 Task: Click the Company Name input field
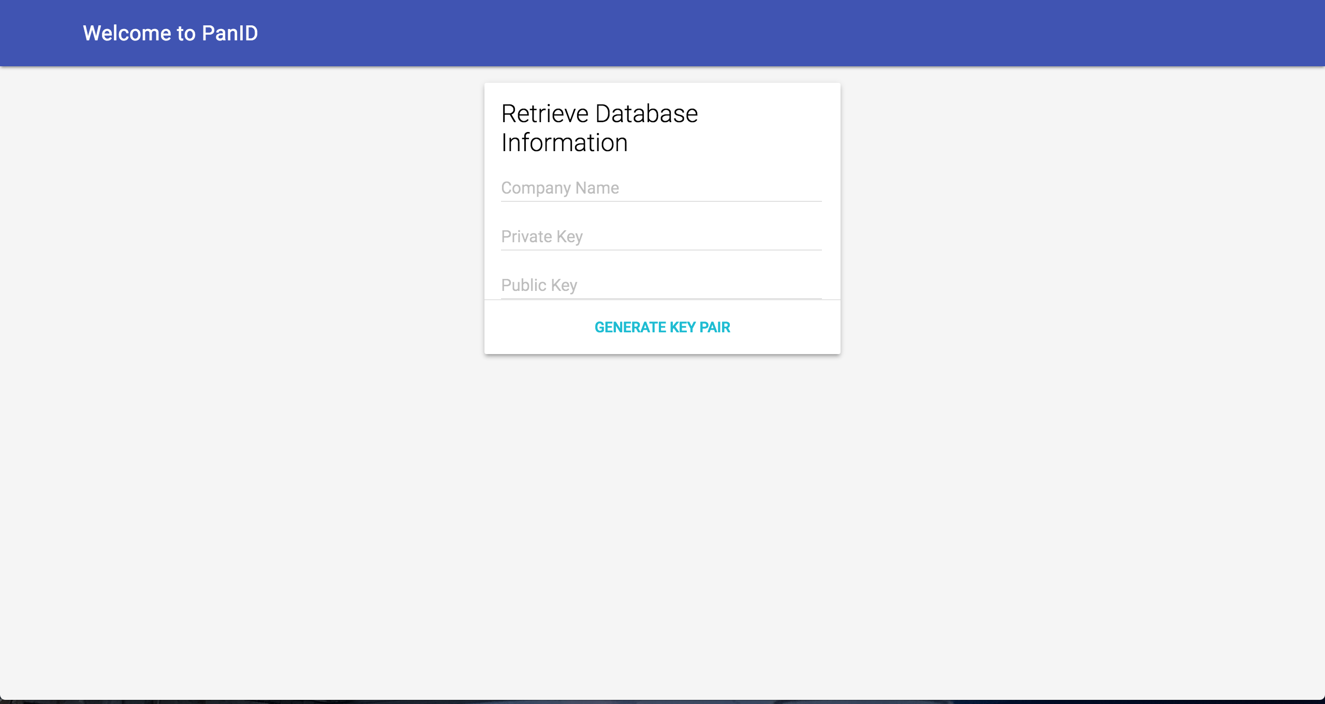(661, 188)
